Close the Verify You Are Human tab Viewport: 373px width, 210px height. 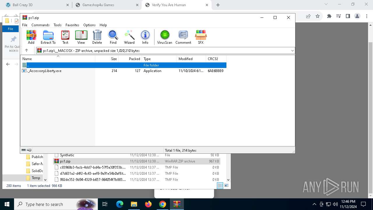point(207,5)
